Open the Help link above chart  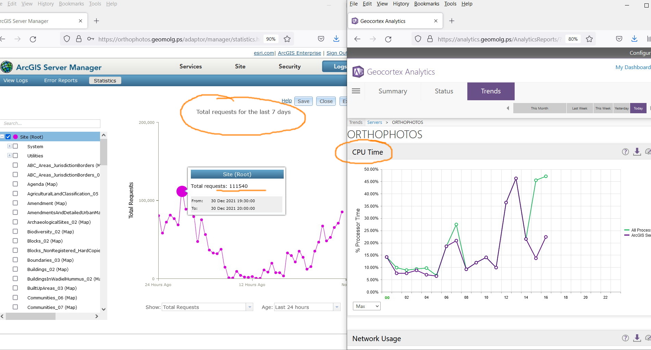(287, 101)
